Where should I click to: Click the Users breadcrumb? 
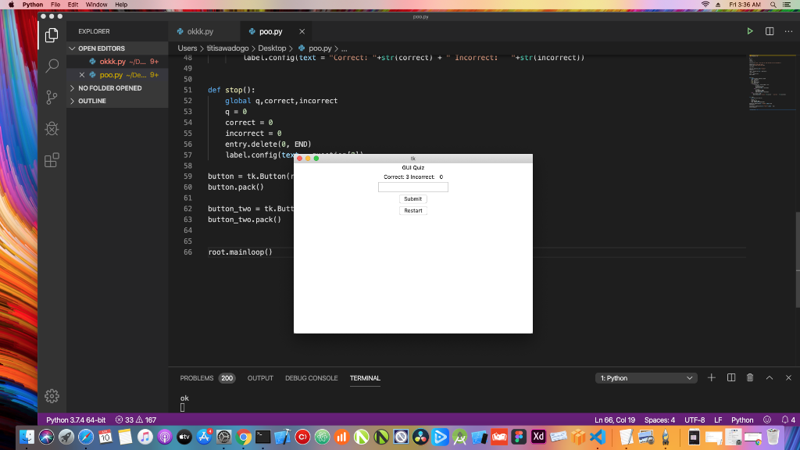187,48
